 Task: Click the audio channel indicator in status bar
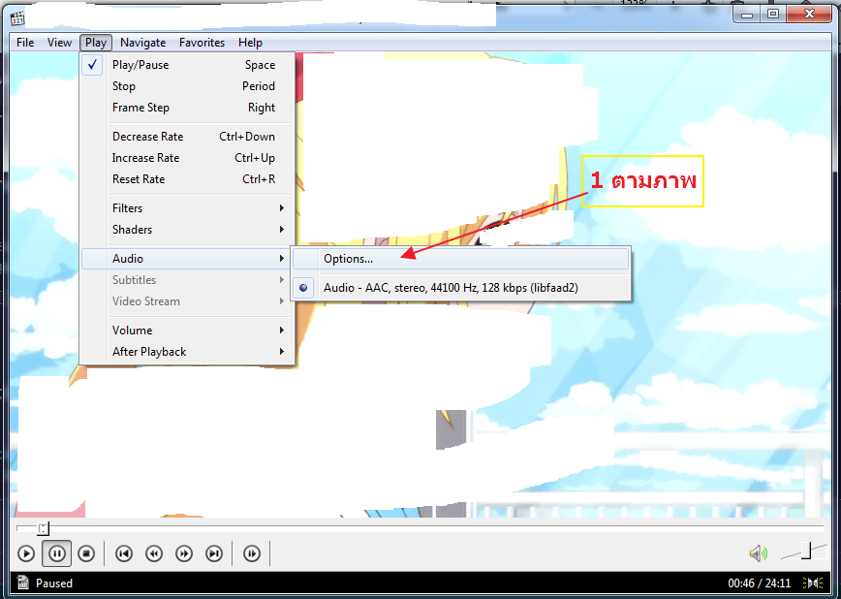tap(813, 583)
